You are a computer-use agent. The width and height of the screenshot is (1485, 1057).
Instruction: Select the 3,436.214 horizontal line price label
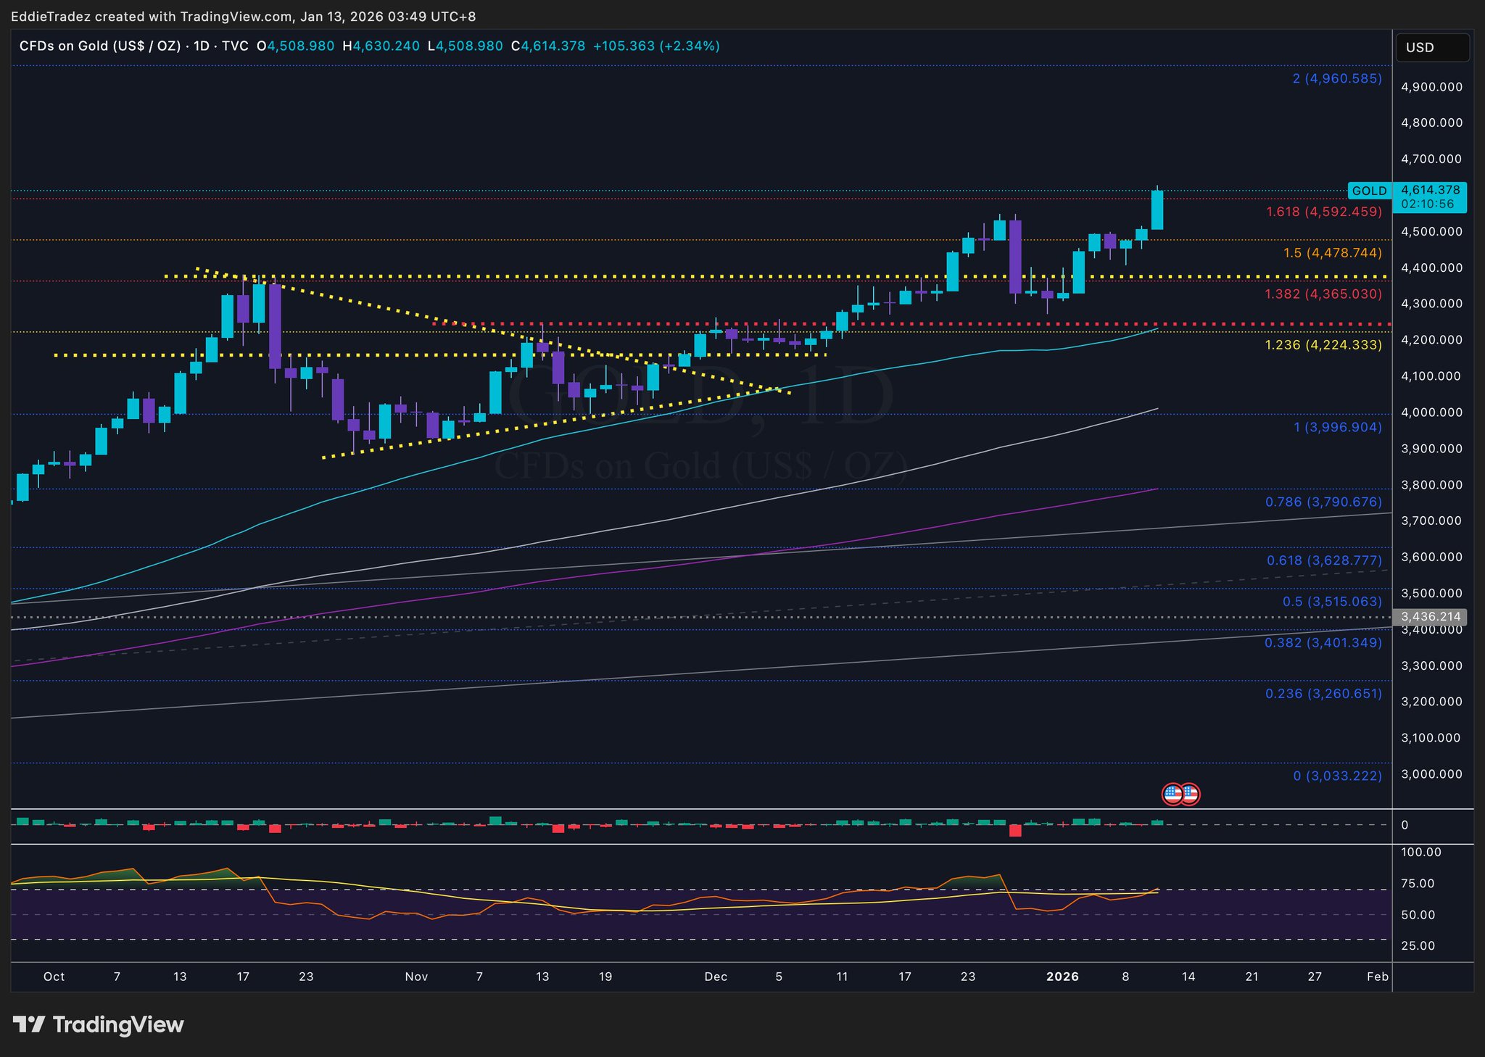click(1429, 617)
